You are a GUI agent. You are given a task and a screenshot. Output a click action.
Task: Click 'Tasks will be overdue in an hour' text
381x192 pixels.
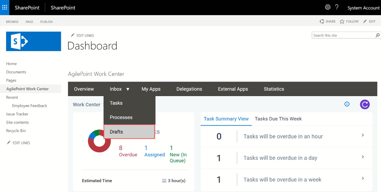click(x=283, y=137)
